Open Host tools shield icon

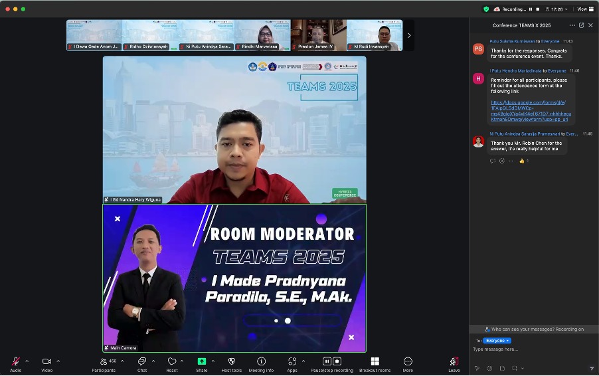(x=231, y=361)
